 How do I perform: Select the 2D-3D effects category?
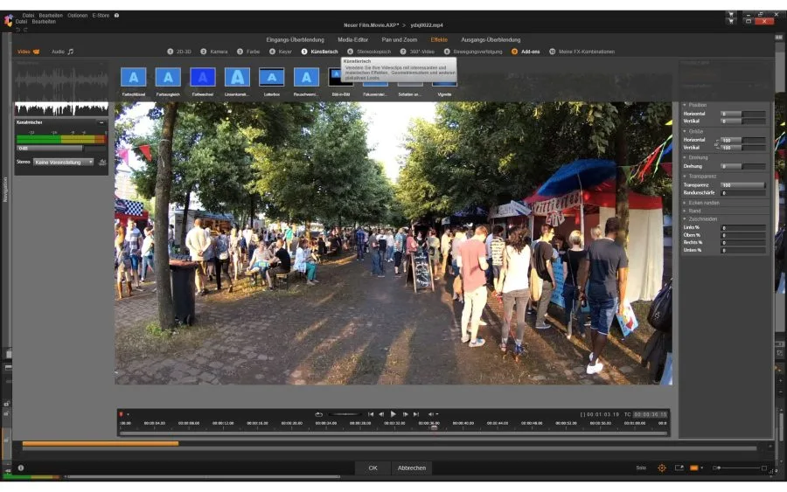click(179, 52)
